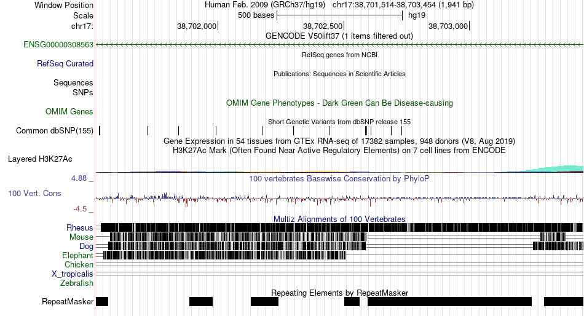This screenshot has height=316, width=584.
Task: Open Multiz Alignments of 100 Vertebrates title
Action: click(339, 219)
